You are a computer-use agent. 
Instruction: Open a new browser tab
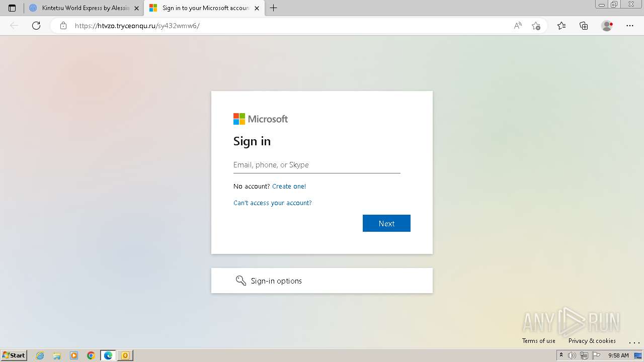point(273,8)
